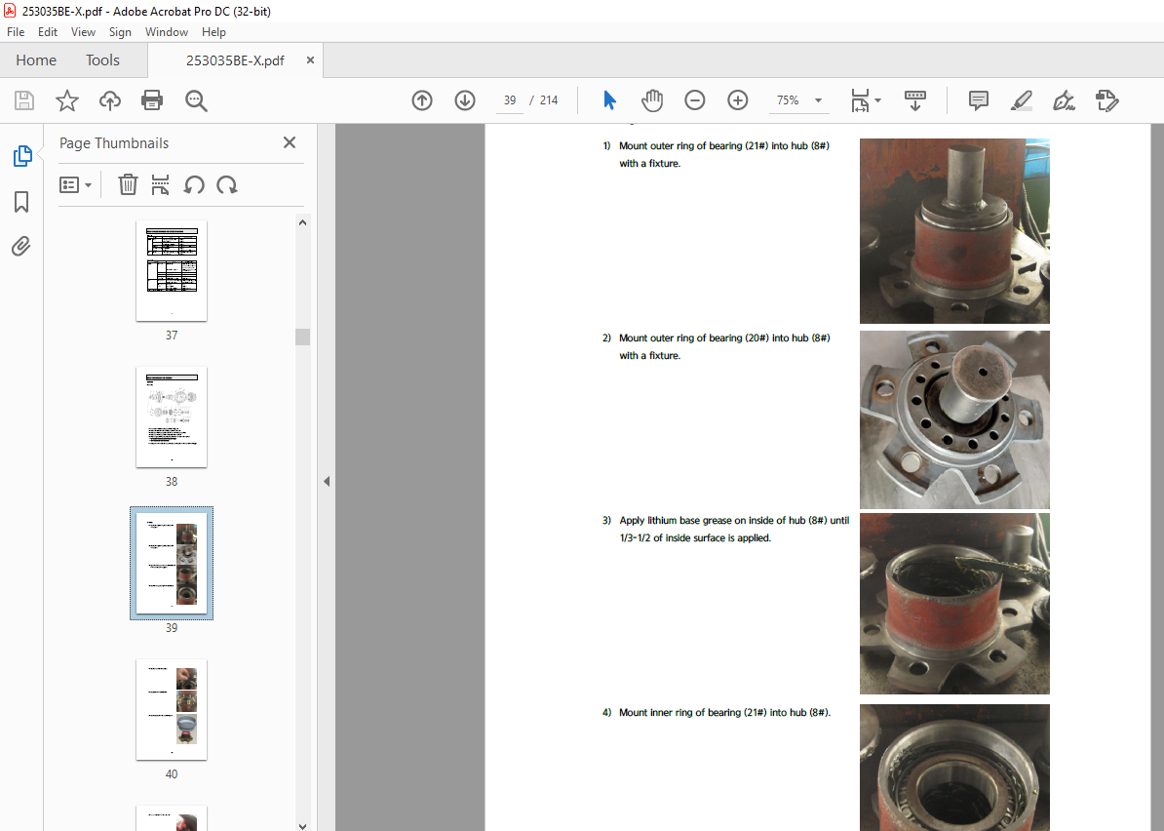Image resolution: width=1164 pixels, height=831 pixels.
Task: Open the Window menu
Action: pyautogui.click(x=167, y=32)
